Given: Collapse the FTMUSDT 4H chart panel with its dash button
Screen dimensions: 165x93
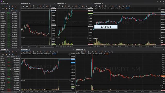Looking at the screenshot, I should (73, 49).
